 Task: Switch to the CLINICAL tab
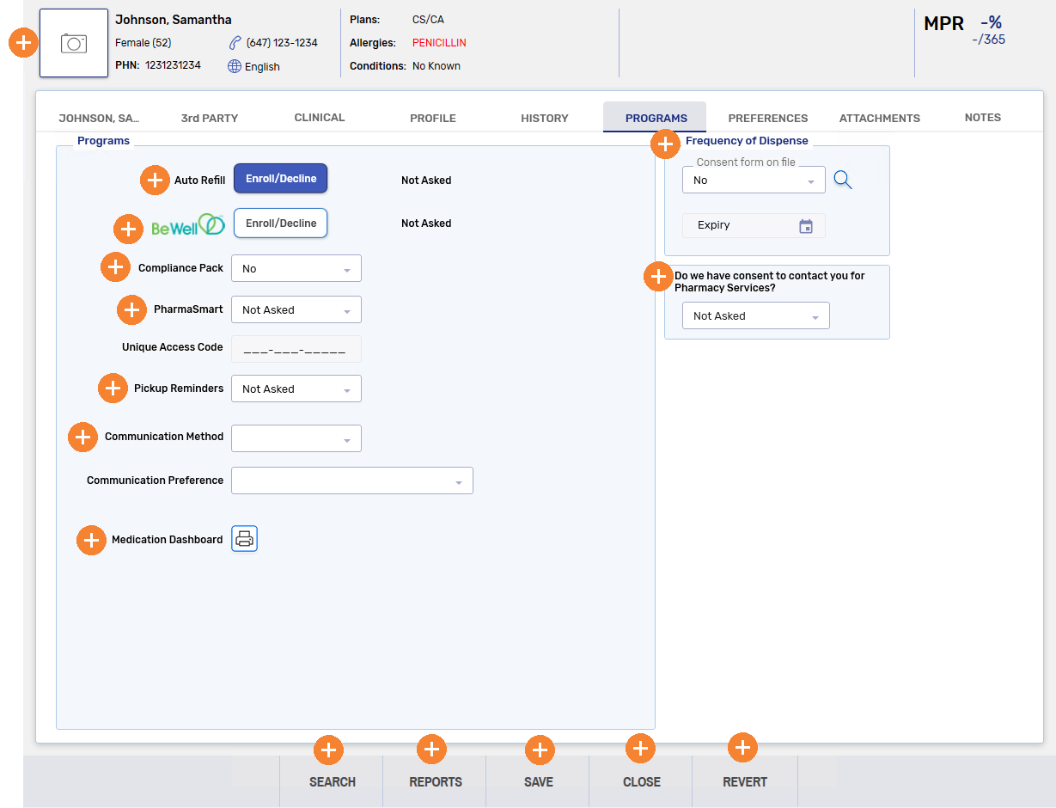320,118
